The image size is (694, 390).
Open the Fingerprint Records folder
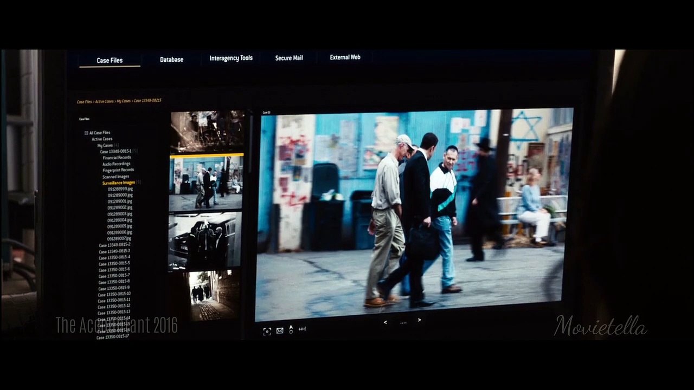click(118, 170)
